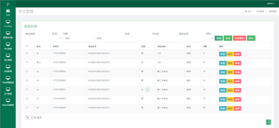The image size is (279, 128).
Task: Click the 姓名 column header
Action: pos(39,46)
